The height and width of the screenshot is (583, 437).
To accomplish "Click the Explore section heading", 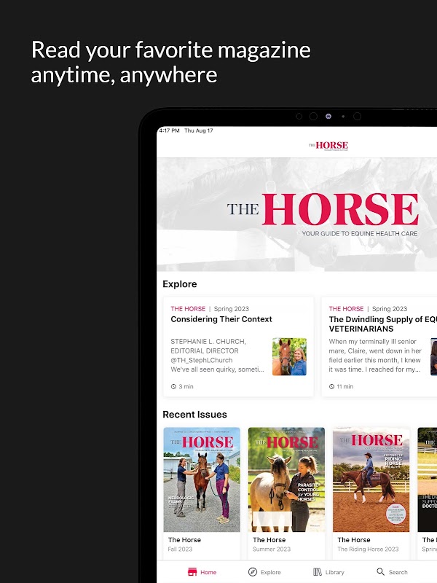I will (x=180, y=284).
